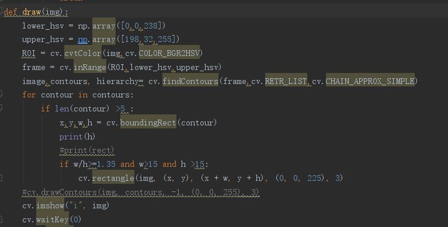Click the highlighted 'cvtColor' call

point(83,53)
